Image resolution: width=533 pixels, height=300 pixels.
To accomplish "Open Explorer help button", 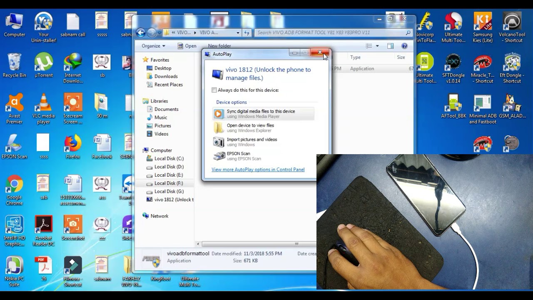I will (404, 46).
